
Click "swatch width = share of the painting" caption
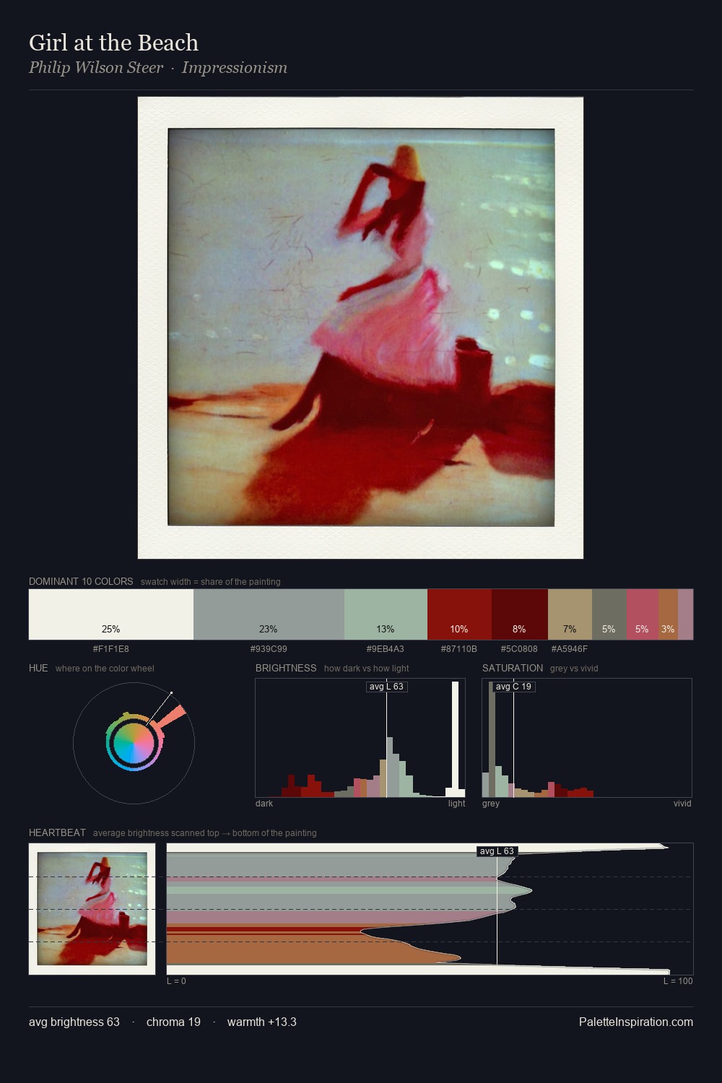(x=211, y=582)
